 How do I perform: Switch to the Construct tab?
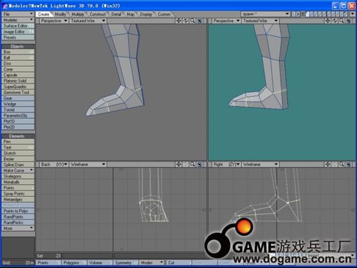click(x=98, y=14)
